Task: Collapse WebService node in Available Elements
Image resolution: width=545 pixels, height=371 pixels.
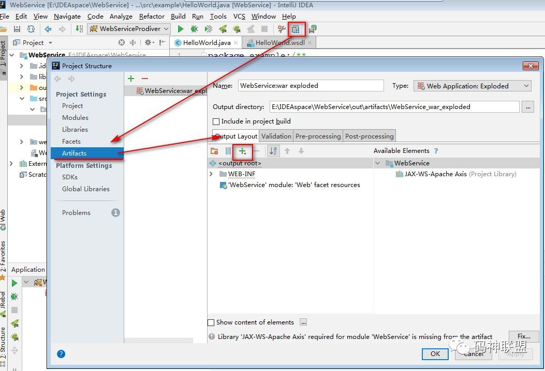Action: click(x=378, y=163)
